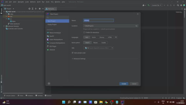Click editor tabs three-dot options icon
Viewport: 186px width, 105px height.
(182, 9)
